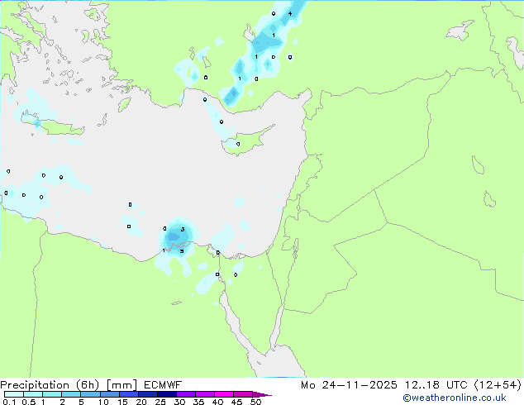Viewport: 524px width, 405px height.
Task: Click the legend label 50
Action: click(x=255, y=402)
